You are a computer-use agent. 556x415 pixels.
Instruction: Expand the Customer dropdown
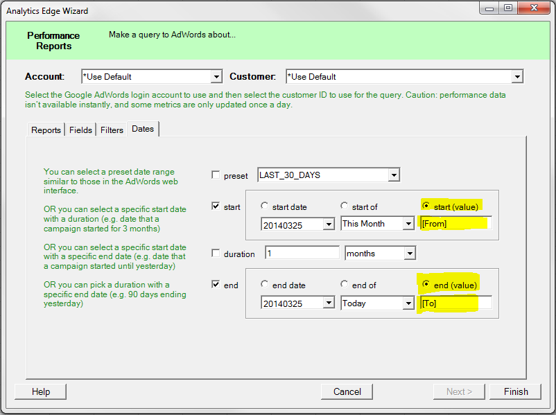point(516,77)
